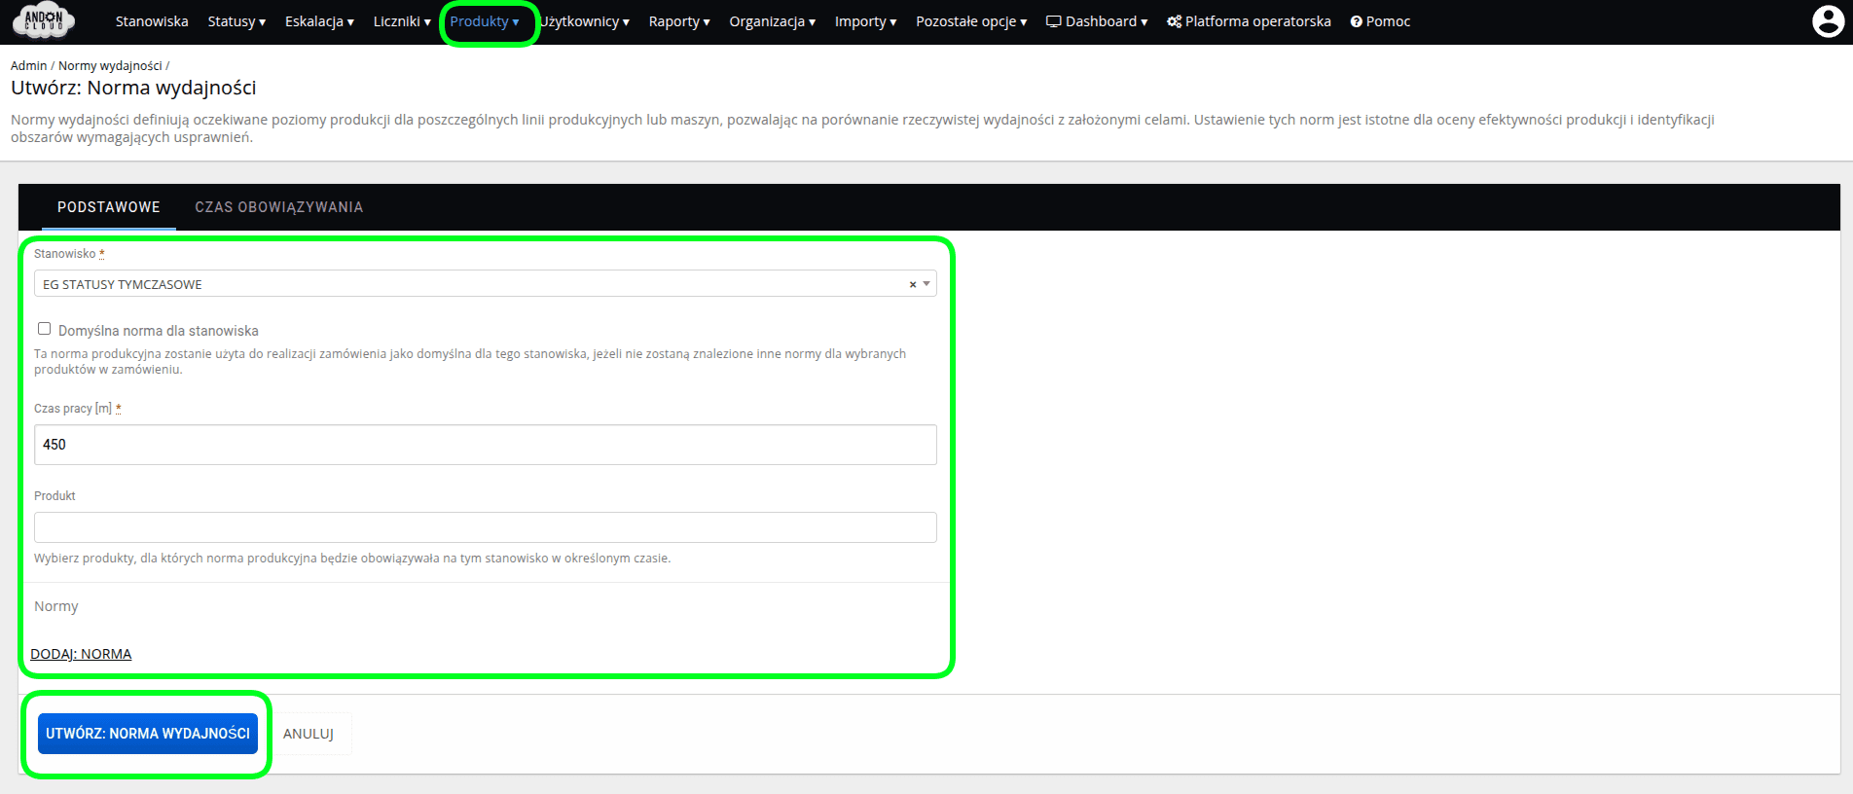Click into the Produkt selection field
Screen dimensions: 1853x794
485,527
